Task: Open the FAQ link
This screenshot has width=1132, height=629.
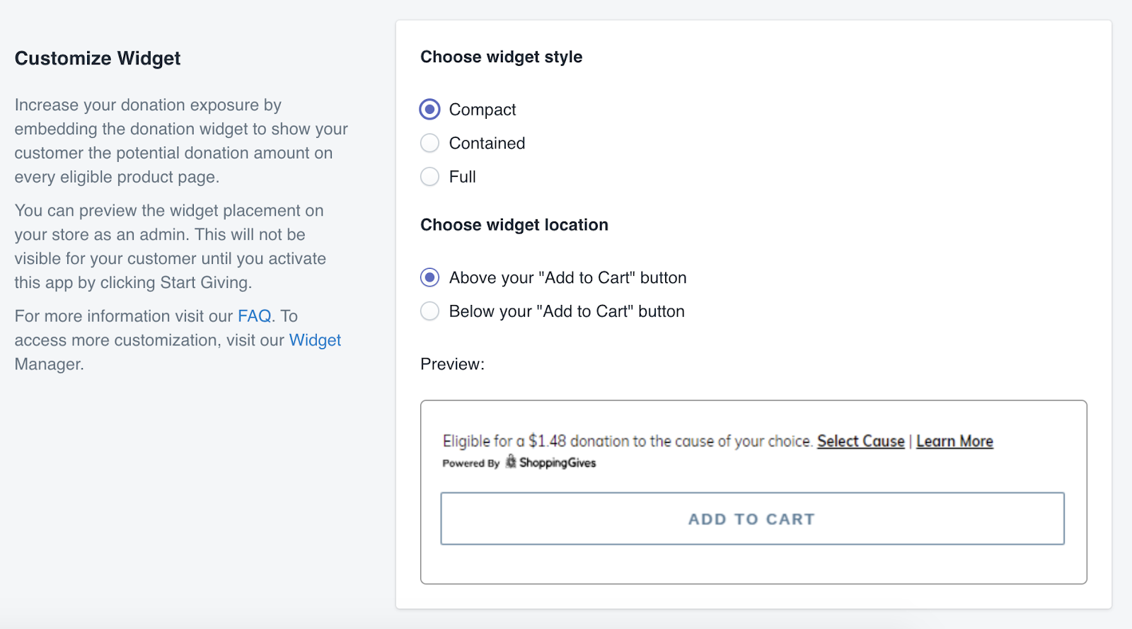Action: pyautogui.click(x=255, y=316)
